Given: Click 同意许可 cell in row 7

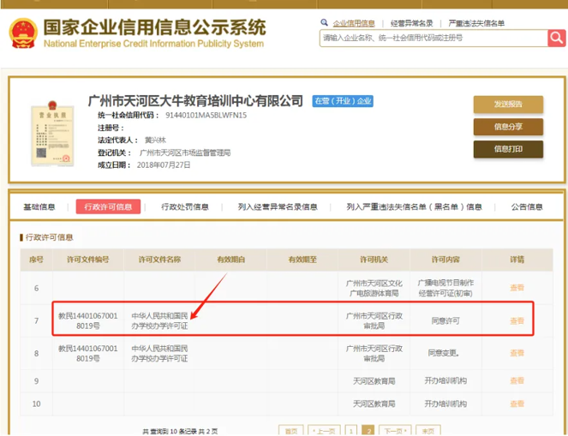Looking at the screenshot, I should [445, 321].
